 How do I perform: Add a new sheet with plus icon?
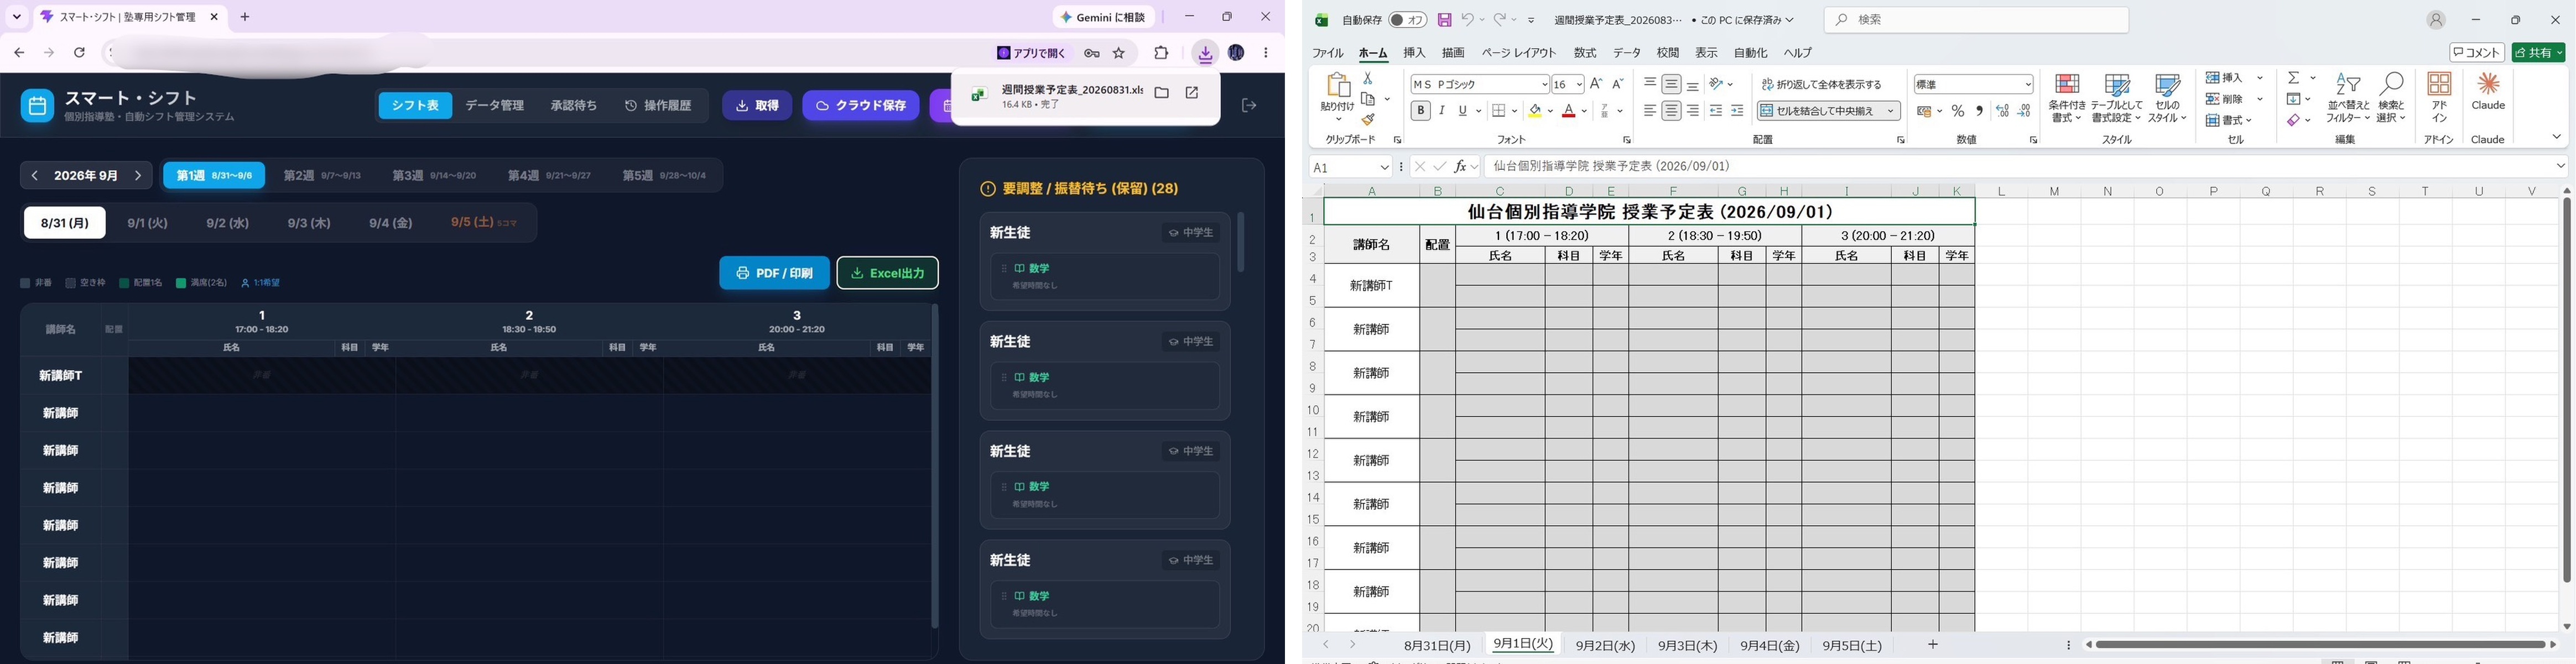1932,645
